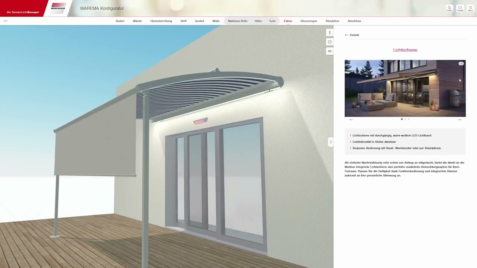Toggle the eye visibility icon in viewport
The width and height of the screenshot is (477, 268).
330,51
